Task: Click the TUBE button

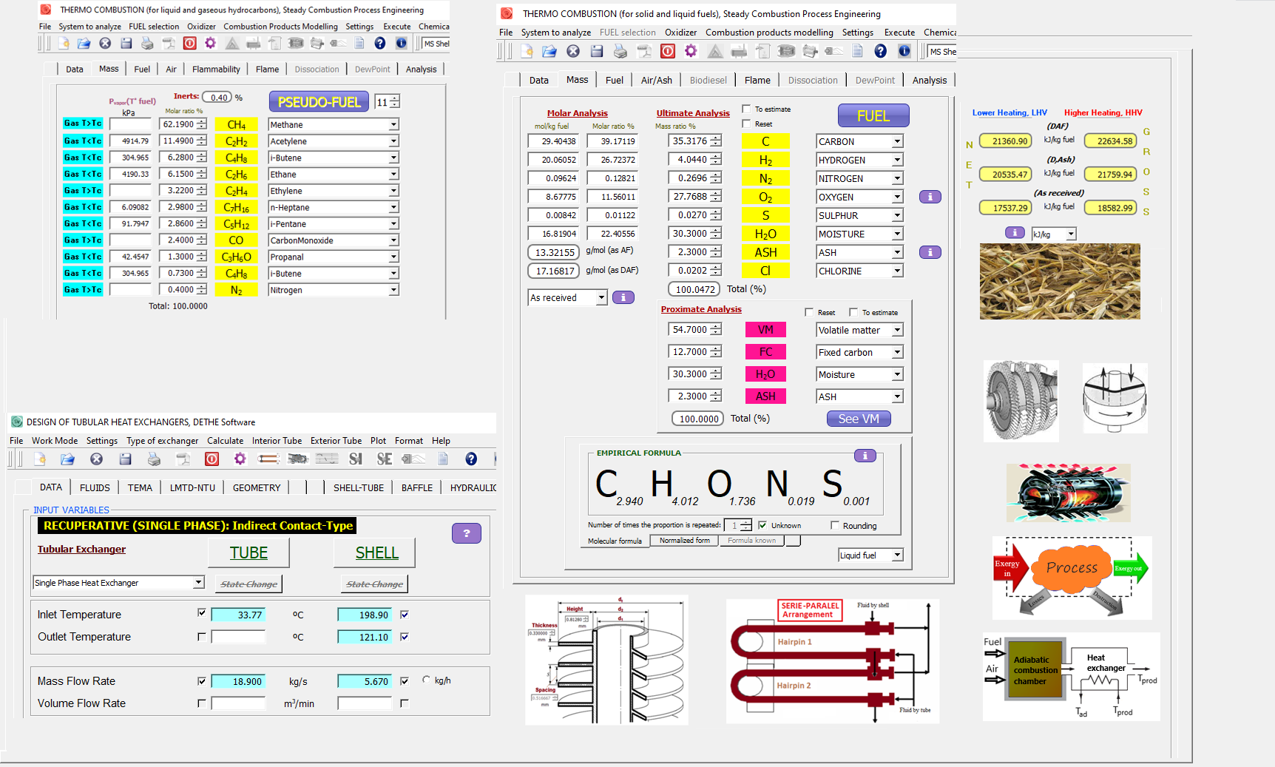Action: point(248,553)
